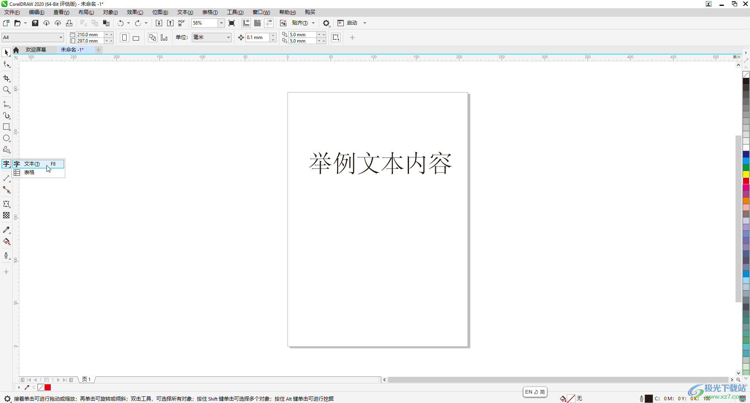The width and height of the screenshot is (750, 403).
Task: Expand the 启动 launch dropdown
Action: pos(365,23)
